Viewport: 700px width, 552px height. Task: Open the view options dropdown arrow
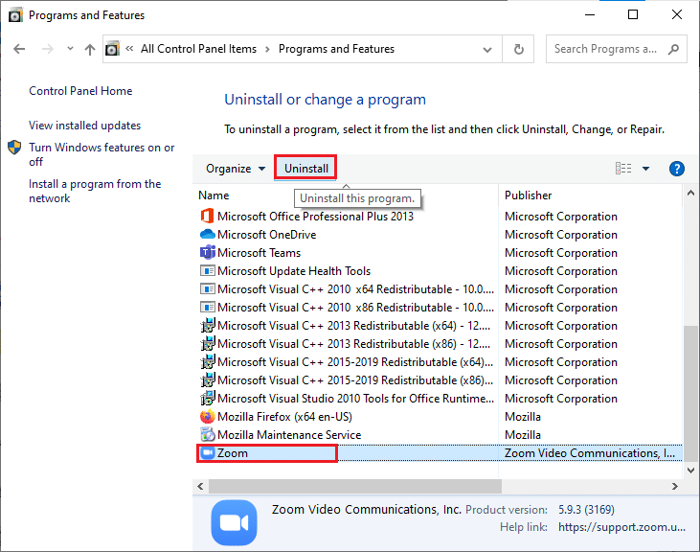(645, 169)
